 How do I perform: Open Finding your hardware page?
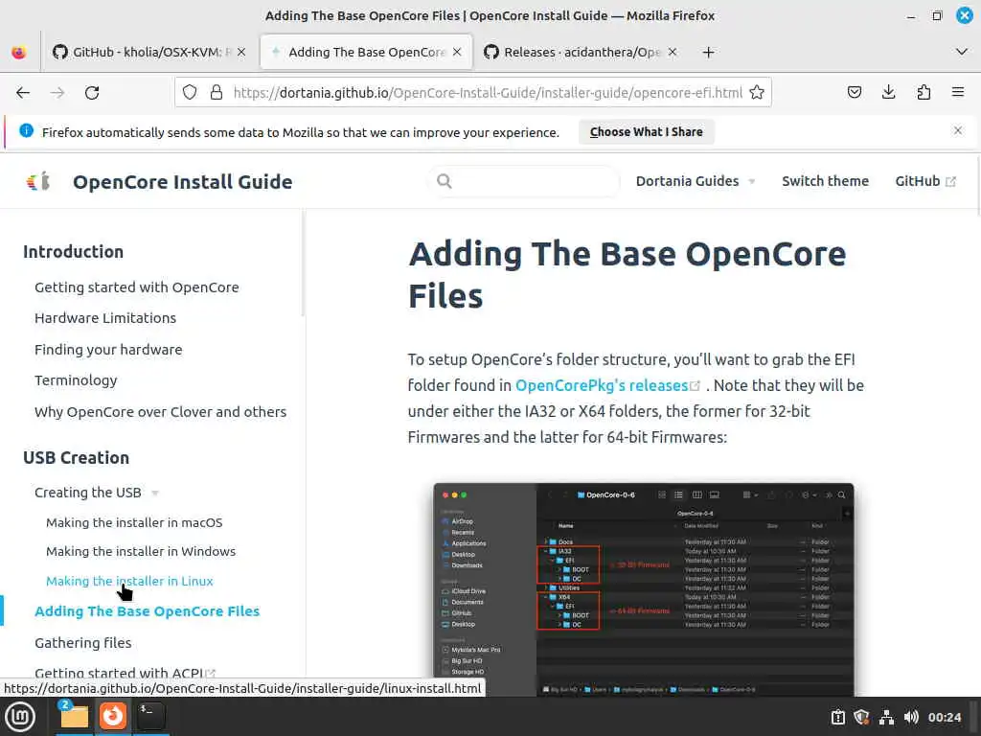[109, 349]
